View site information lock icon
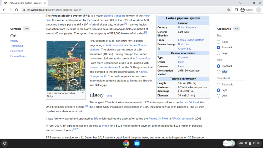Screen dimensions: 263x148 coord(24,10)
